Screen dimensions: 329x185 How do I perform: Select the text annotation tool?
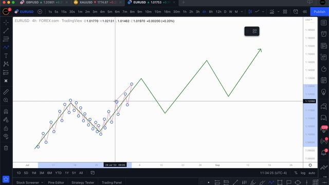[6, 56]
